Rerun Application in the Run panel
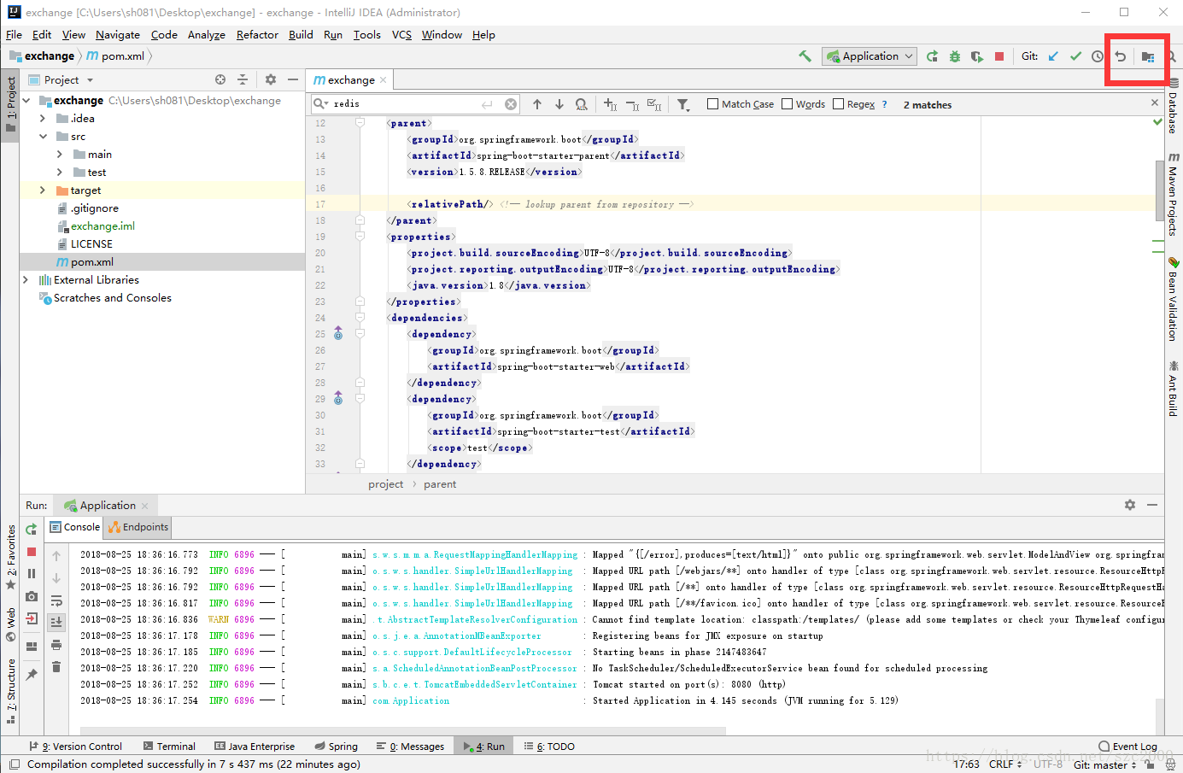1183x773 pixels. click(x=32, y=530)
